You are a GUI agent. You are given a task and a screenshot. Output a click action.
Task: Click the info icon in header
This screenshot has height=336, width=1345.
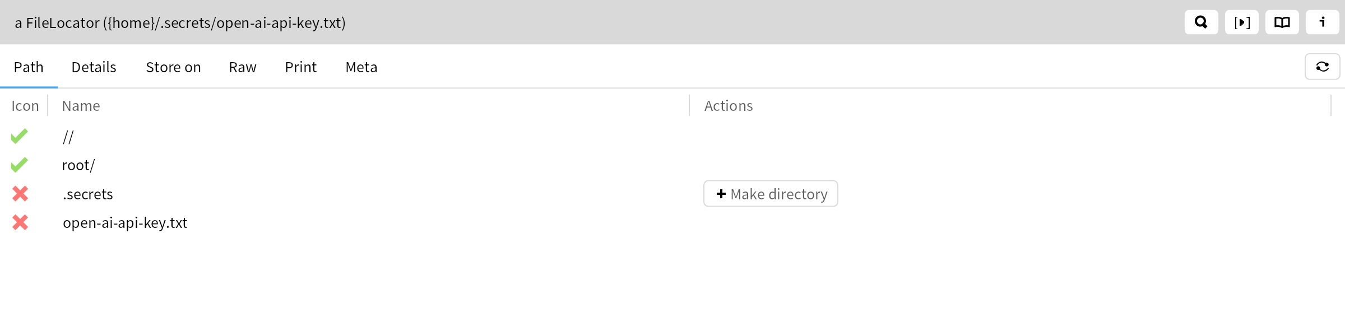pos(1322,22)
